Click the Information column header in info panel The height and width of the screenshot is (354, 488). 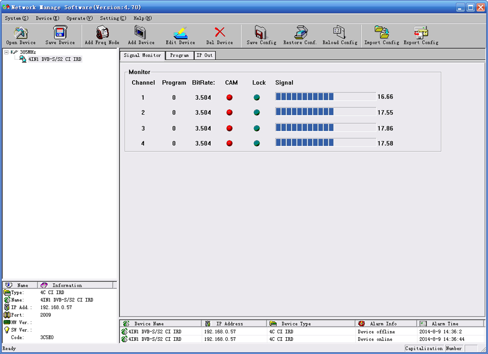75,285
